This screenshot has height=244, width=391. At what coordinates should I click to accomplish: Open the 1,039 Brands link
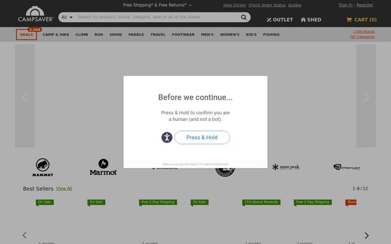[363, 31]
